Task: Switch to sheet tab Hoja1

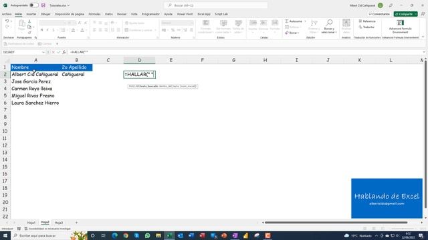Action: coord(31,223)
